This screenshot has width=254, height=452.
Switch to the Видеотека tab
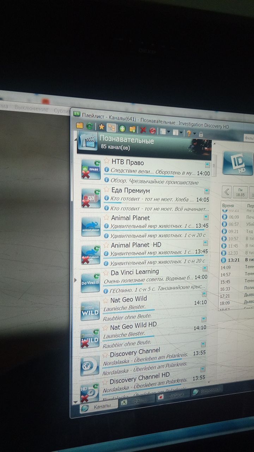[x=207, y=391]
